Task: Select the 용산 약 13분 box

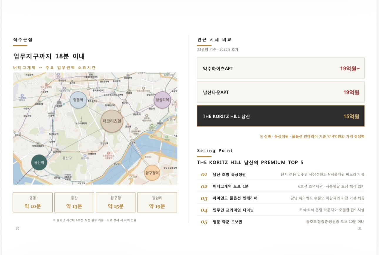Action: (x=74, y=202)
